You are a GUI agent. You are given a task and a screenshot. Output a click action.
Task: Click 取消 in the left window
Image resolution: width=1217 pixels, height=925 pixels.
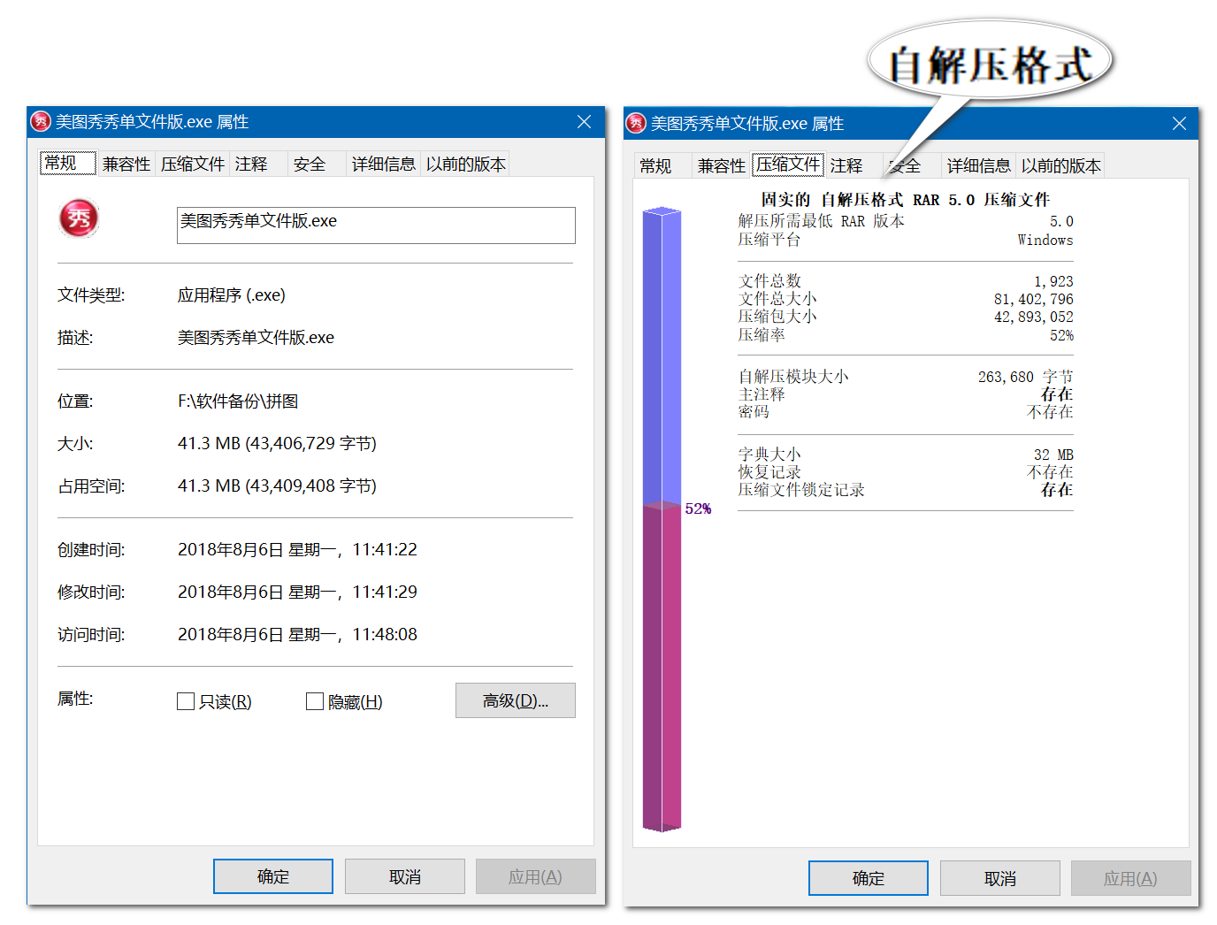pos(405,876)
